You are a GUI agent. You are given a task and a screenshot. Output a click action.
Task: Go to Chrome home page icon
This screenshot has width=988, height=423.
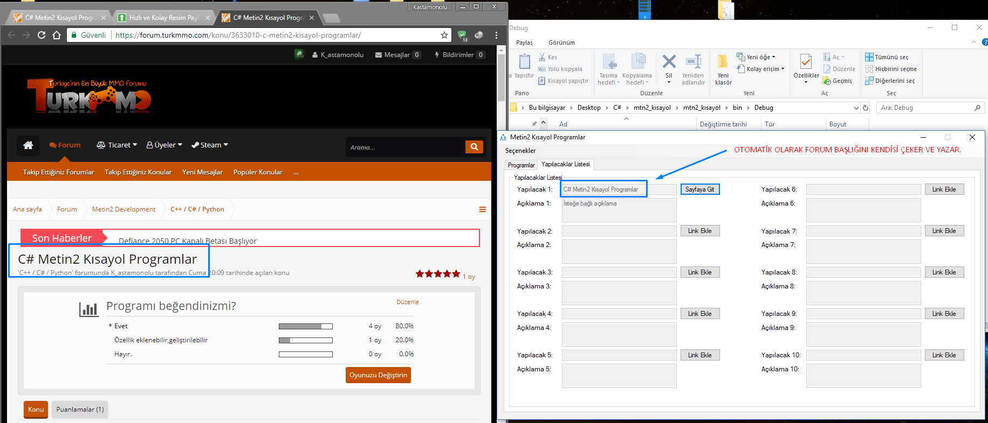tap(57, 35)
